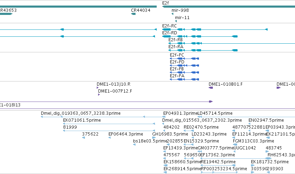Select the EP04931.3prime label
The image size is (295, 174).
tap(180, 113)
